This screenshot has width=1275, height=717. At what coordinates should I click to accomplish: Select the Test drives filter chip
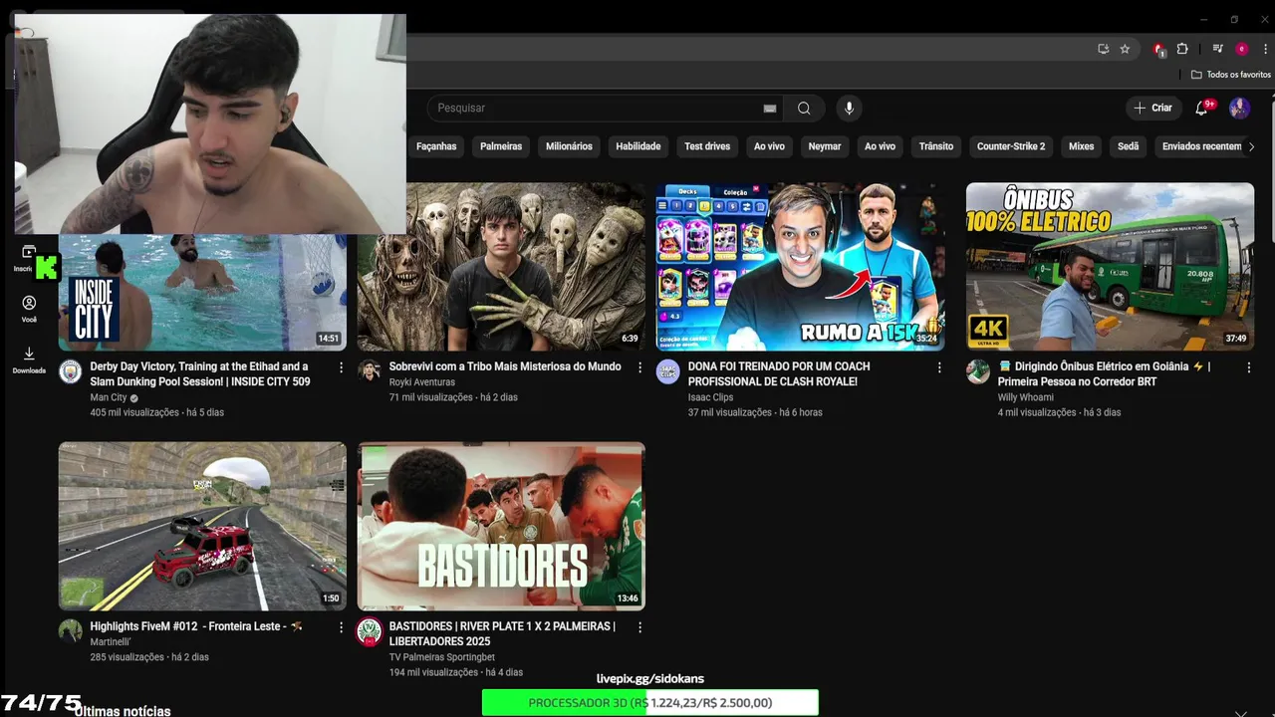707,146
